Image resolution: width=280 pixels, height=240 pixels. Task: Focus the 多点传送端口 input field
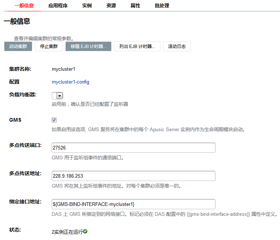(133, 148)
